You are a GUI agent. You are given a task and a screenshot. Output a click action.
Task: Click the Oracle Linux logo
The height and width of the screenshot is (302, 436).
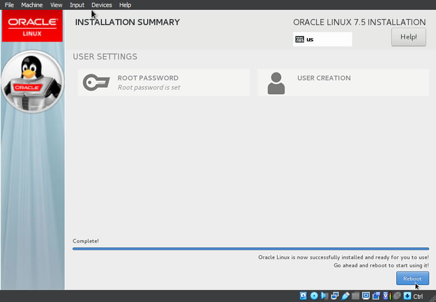32,26
